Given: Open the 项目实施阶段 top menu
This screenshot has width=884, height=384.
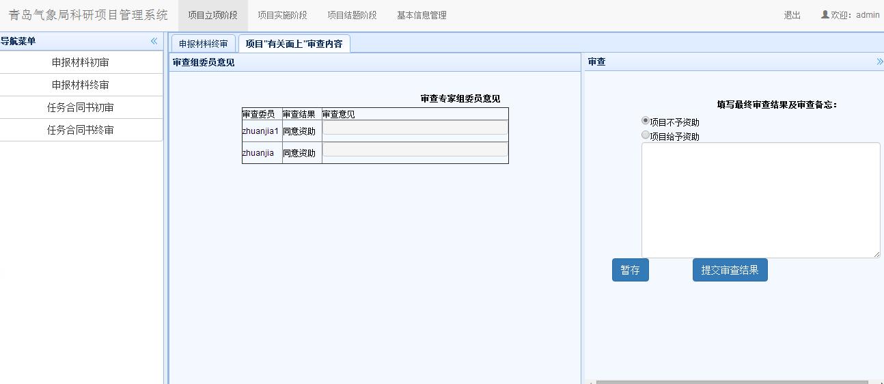Looking at the screenshot, I should (282, 15).
